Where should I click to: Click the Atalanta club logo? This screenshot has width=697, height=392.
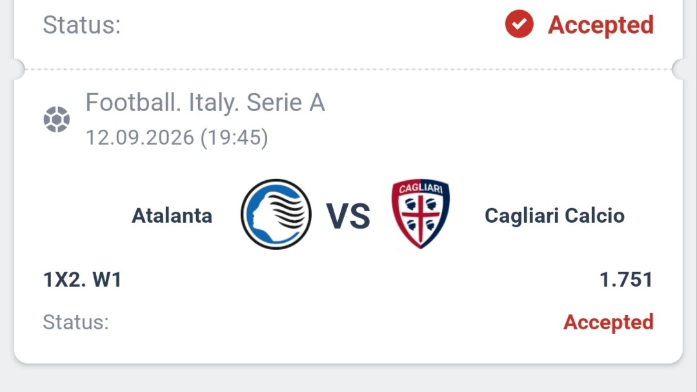276,214
